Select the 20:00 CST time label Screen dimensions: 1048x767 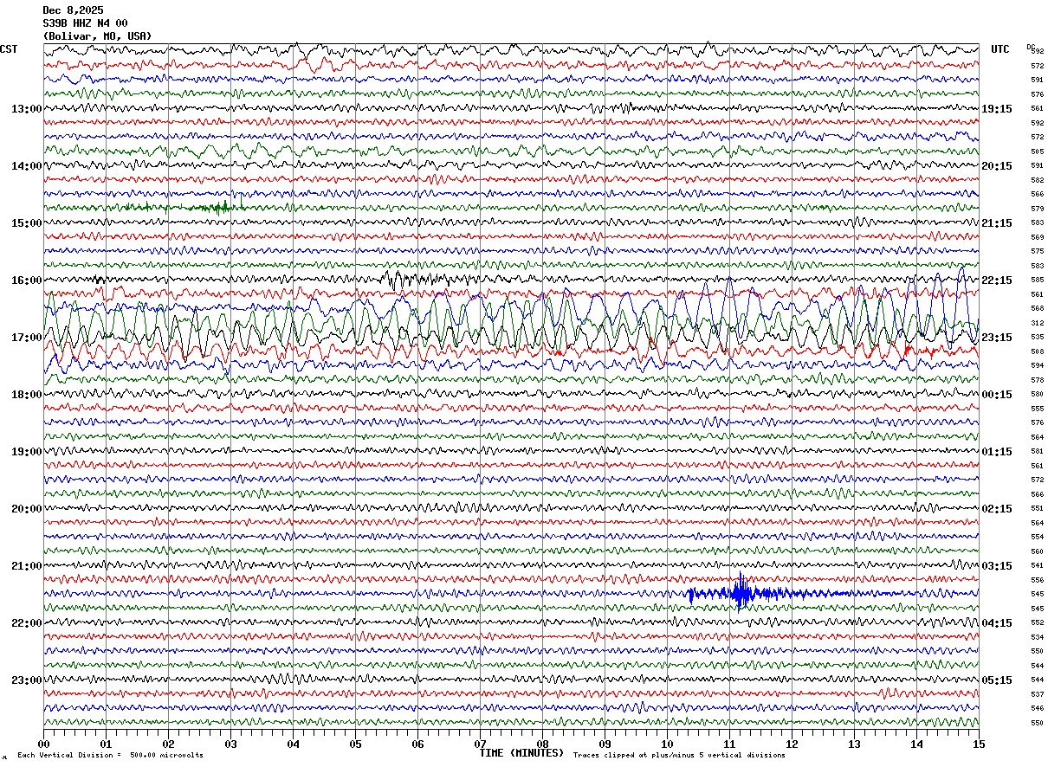pos(26,509)
